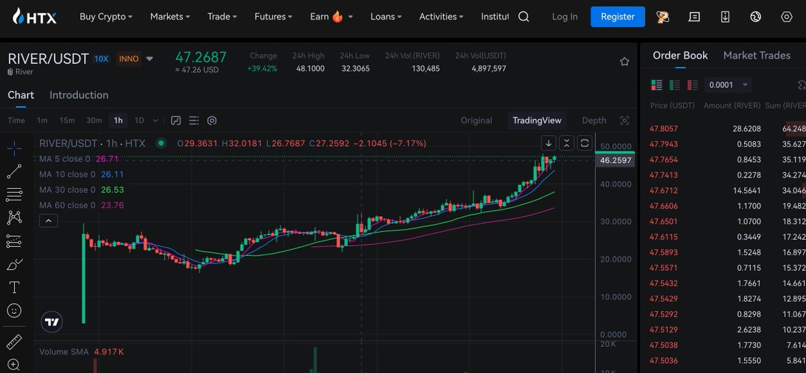Open the emoji sticker drawing tool
The image size is (806, 373).
click(x=14, y=310)
